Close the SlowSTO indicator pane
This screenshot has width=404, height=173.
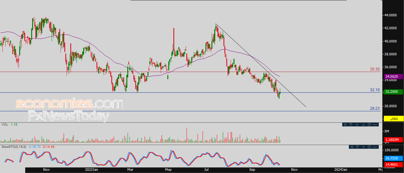tap(352, 147)
